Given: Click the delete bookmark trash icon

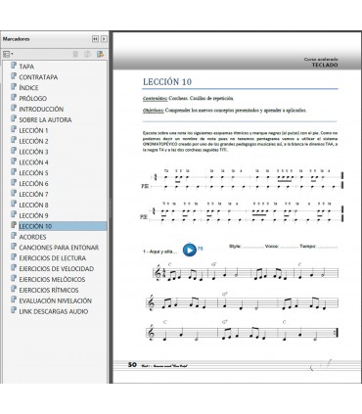Looking at the screenshot, I should point(75,54).
